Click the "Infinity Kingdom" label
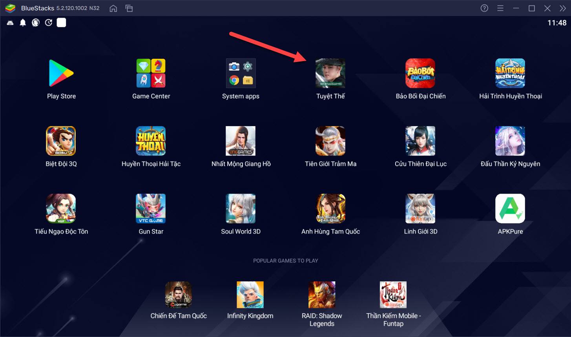This screenshot has width=571, height=337. [250, 316]
